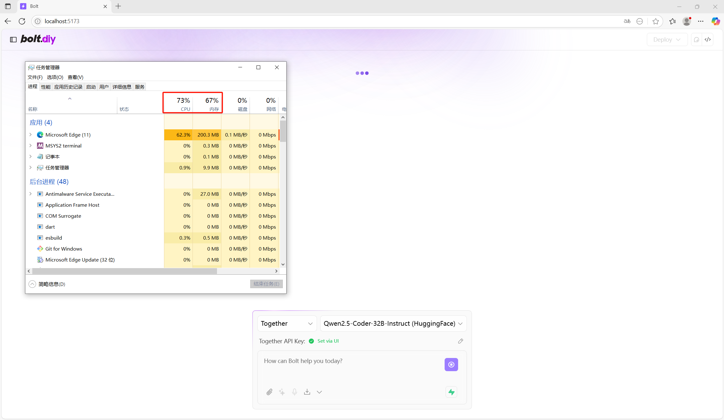Expand Antimalware Service Executable row
The image size is (724, 420).
point(30,194)
